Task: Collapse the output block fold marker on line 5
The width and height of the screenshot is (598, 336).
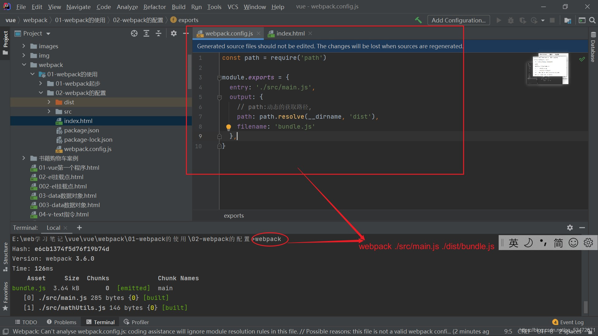Action: pos(219,97)
